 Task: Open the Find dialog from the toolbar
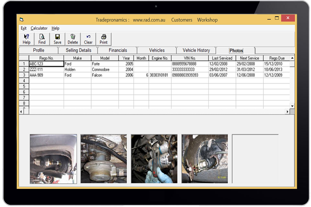41,39
